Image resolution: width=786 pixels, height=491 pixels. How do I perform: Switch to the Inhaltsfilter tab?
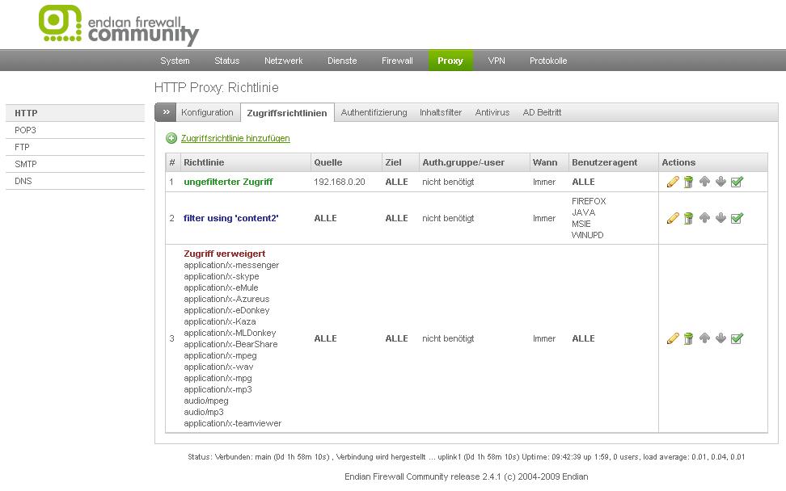coord(441,112)
